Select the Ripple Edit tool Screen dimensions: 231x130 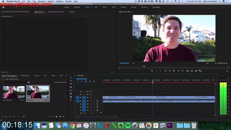[71, 84]
